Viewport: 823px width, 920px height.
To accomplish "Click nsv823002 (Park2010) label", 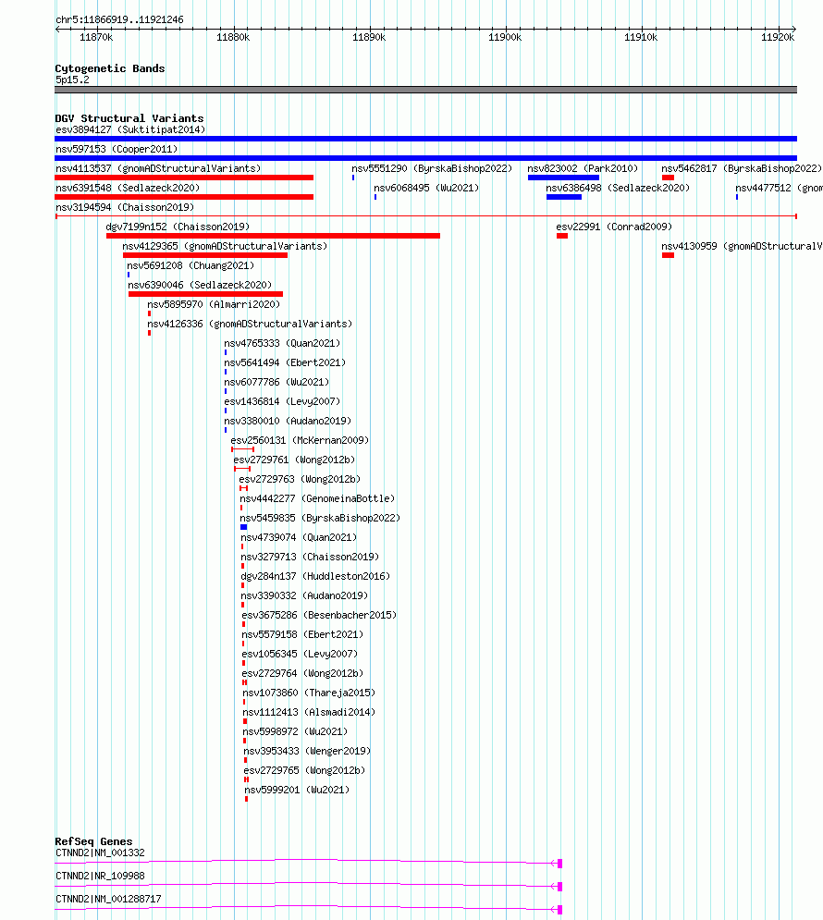I will pos(583,168).
